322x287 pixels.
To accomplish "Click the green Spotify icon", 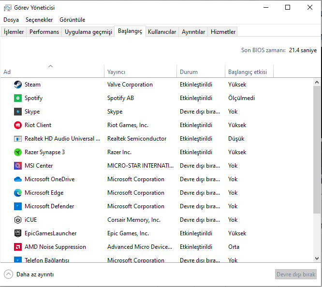I will pyautogui.click(x=18, y=98).
